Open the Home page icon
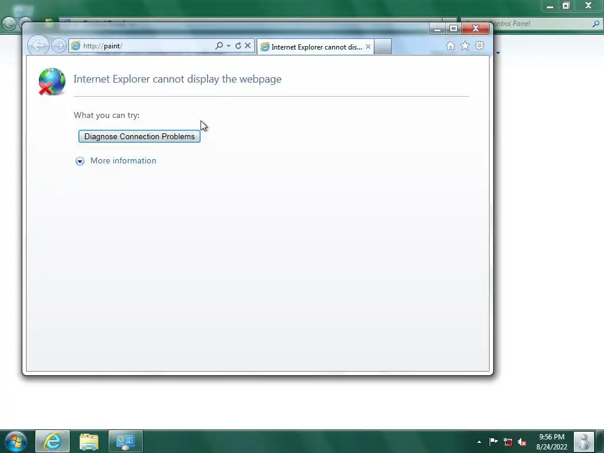Screen dimensions: 604x453 (x=450, y=46)
